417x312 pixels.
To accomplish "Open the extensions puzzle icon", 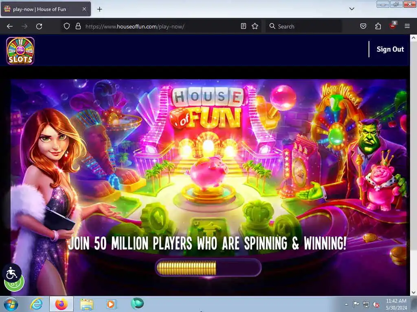I will (378, 26).
